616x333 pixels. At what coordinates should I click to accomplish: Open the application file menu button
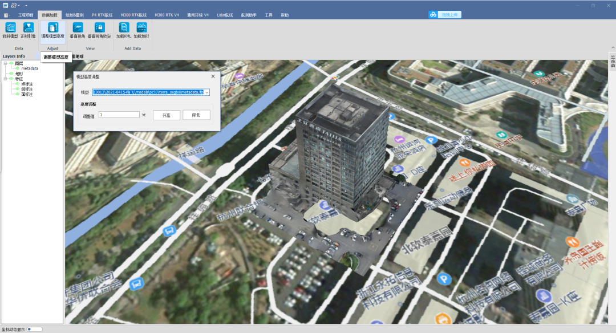click(6, 15)
